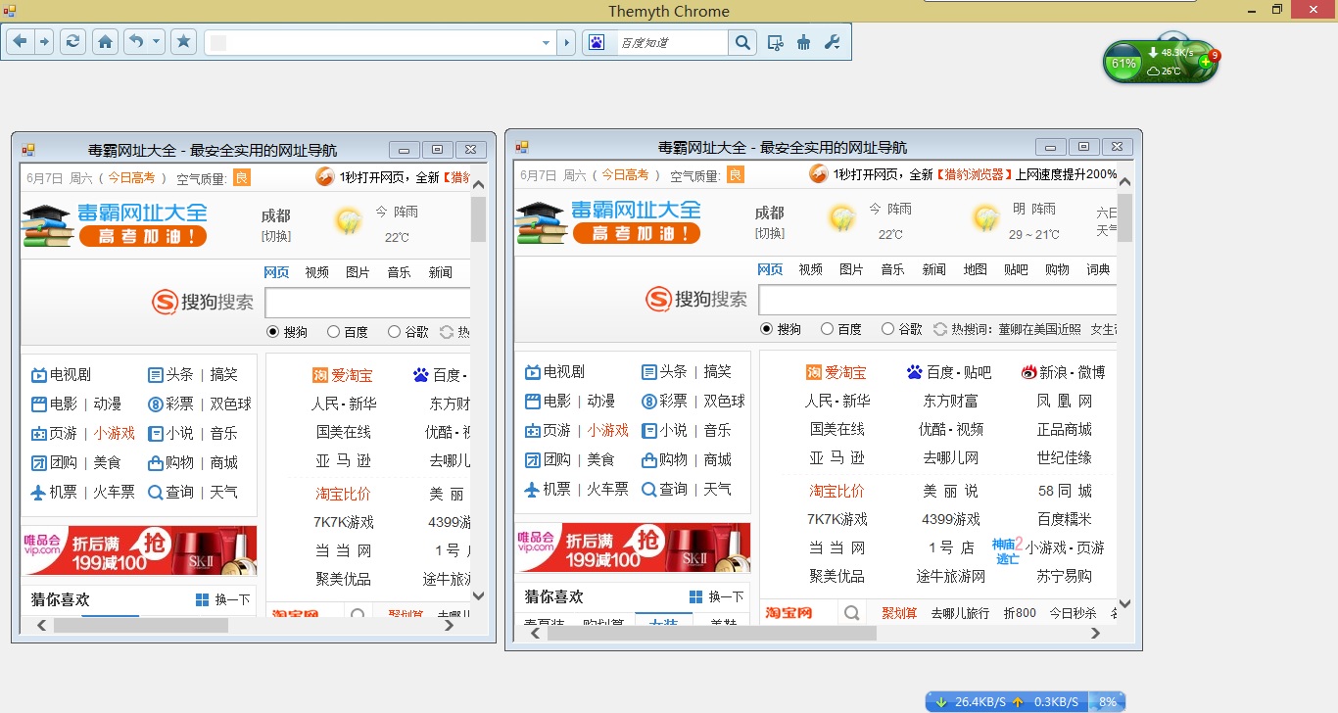Reload the page with the refresh icon
Image resolution: width=1338 pixels, height=713 pixels.
coord(72,42)
